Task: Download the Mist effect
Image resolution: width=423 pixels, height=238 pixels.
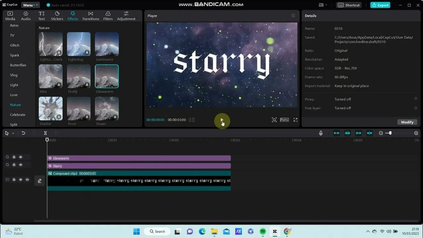Action: (x=59, y=85)
